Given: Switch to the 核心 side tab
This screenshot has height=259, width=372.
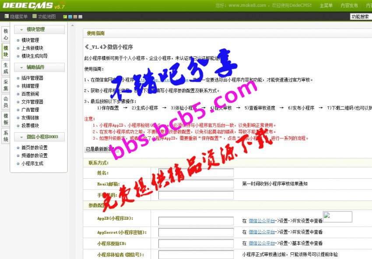Looking at the screenshot, I should pos(6,35).
